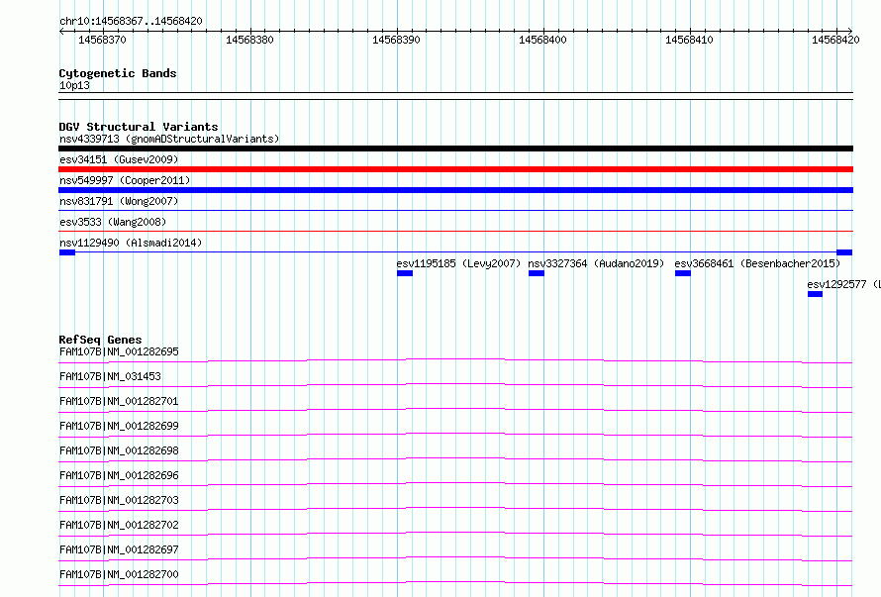Click the esv1292577 variant label
Screen dimensions: 881x597
click(x=843, y=284)
